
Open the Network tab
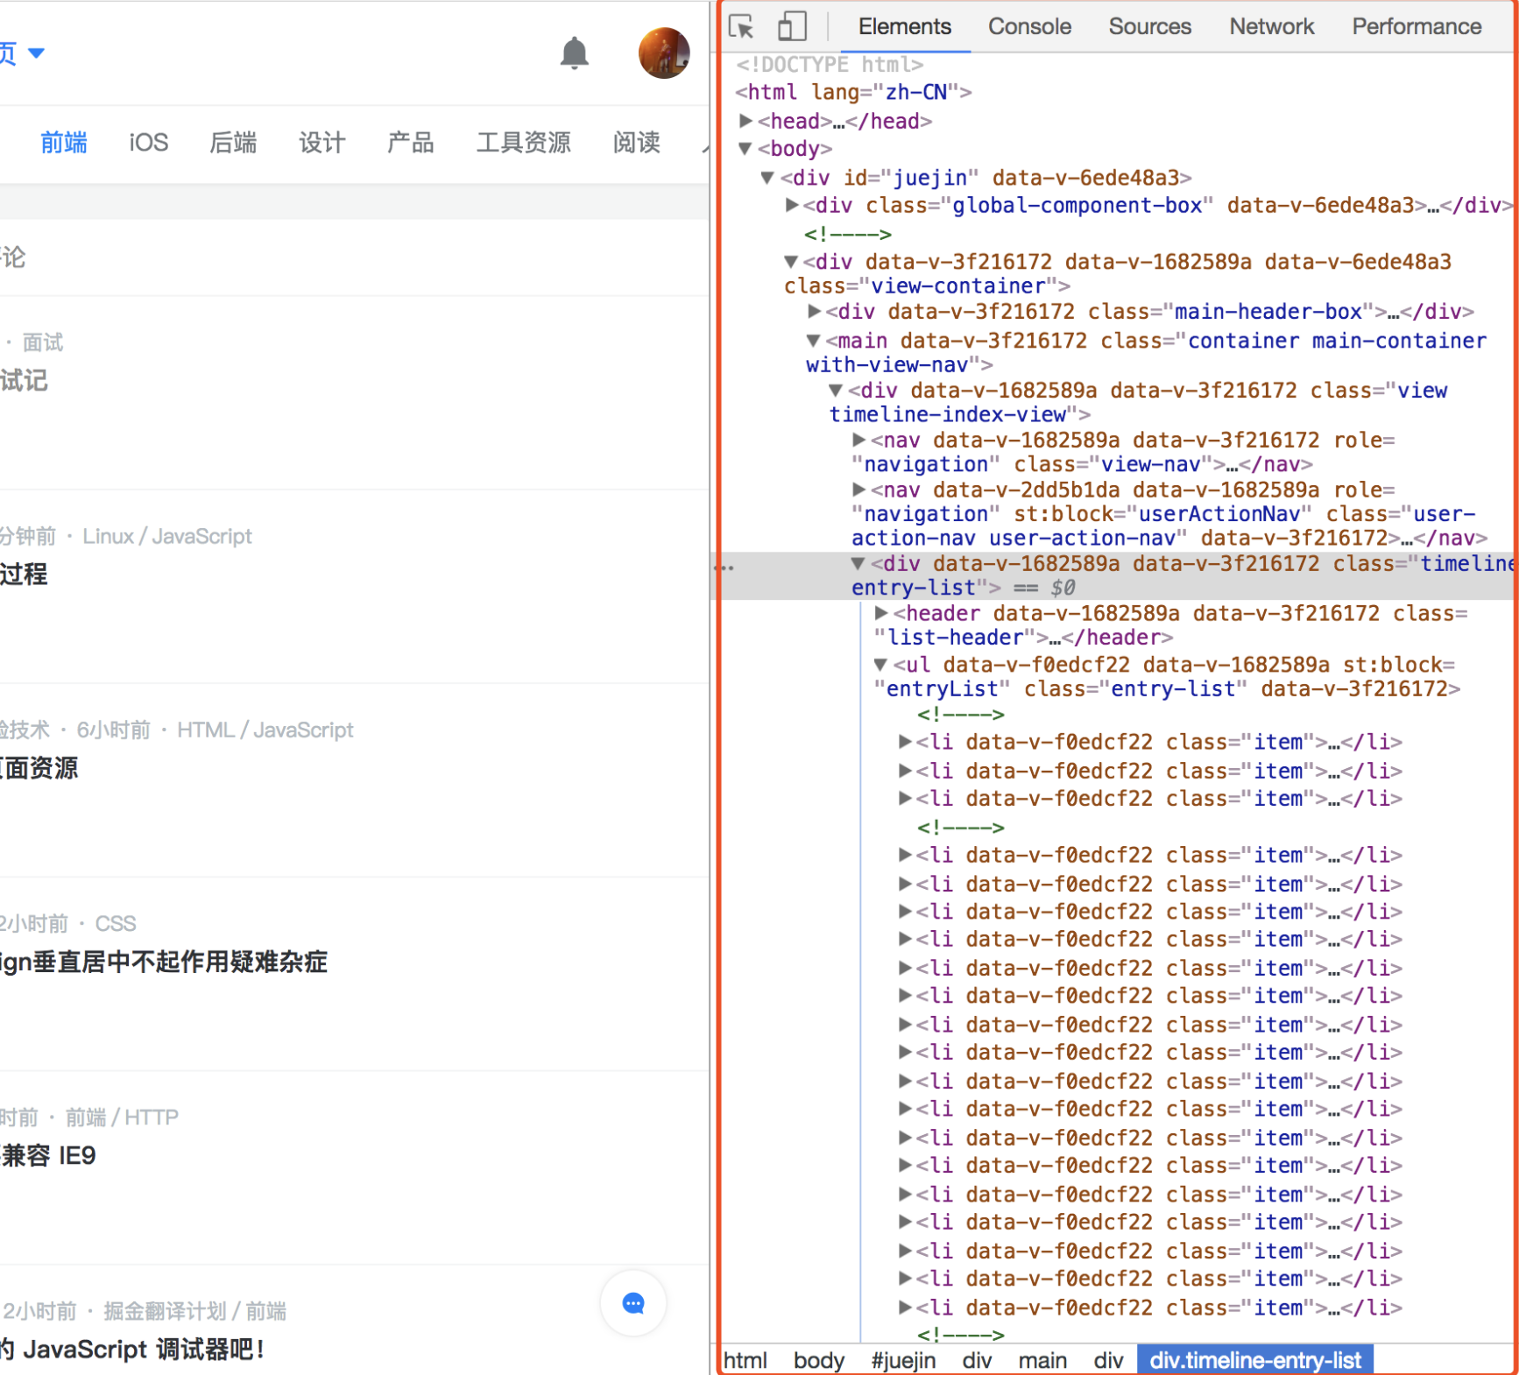coord(1270,27)
